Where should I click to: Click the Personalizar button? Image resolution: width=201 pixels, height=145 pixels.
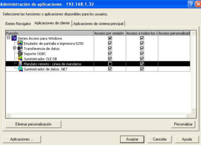[183, 124]
